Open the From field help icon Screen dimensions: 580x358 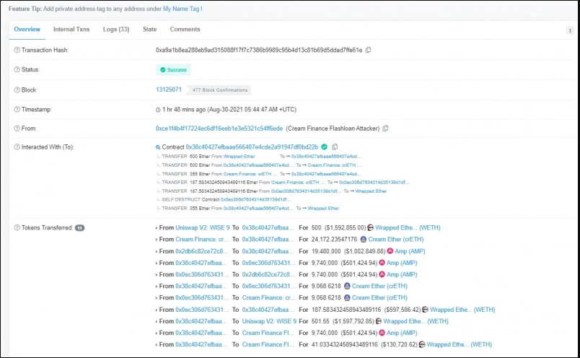click(17, 128)
